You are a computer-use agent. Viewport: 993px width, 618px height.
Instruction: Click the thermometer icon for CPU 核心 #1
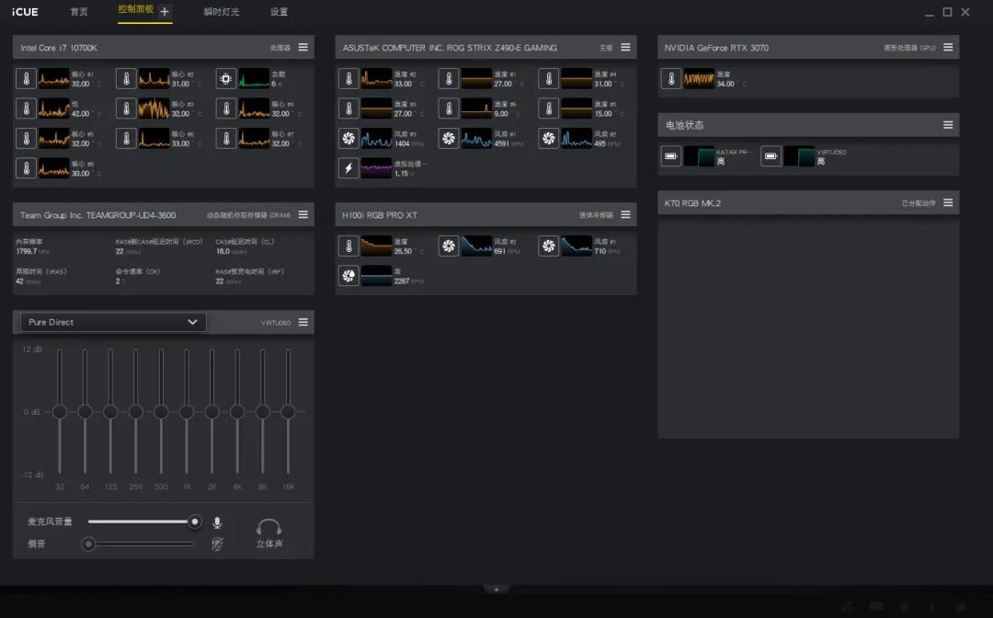click(26, 78)
